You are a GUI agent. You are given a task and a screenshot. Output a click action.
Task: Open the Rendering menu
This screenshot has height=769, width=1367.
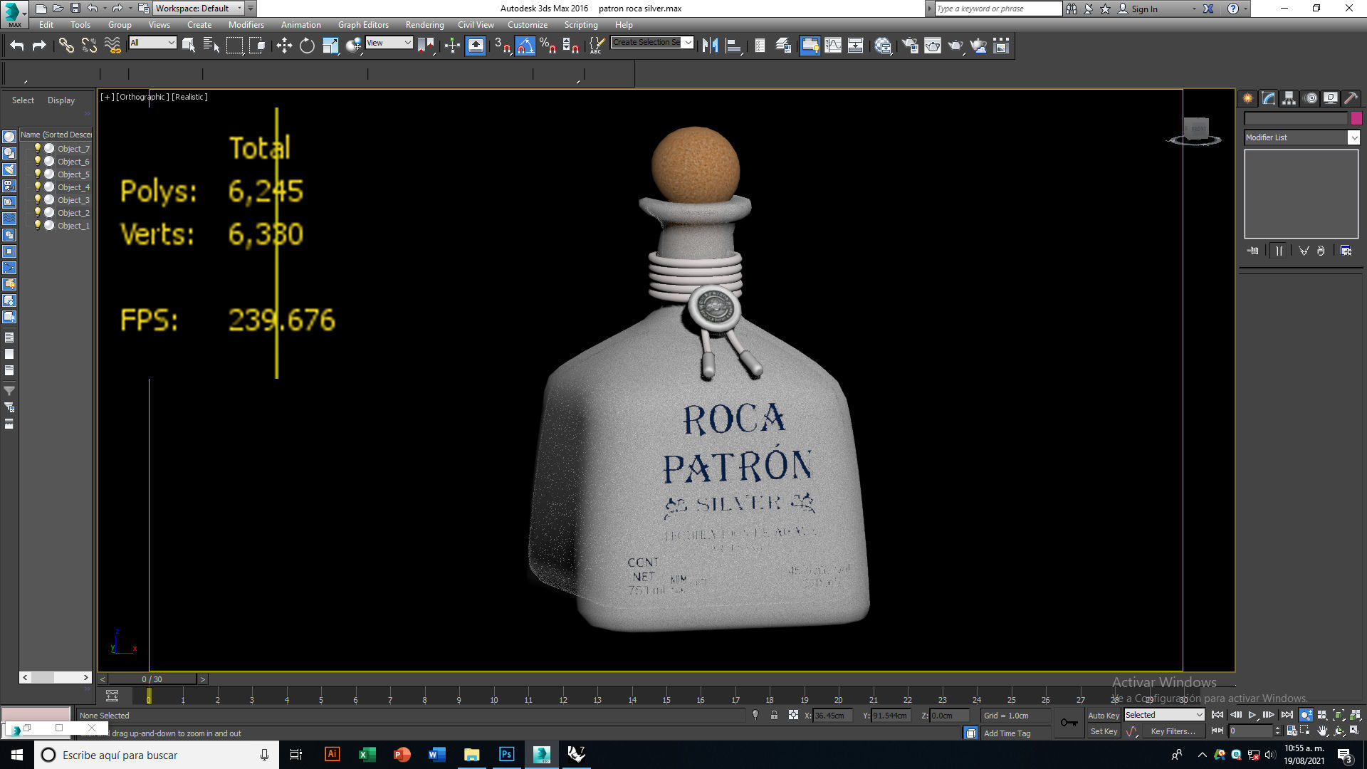click(x=424, y=24)
